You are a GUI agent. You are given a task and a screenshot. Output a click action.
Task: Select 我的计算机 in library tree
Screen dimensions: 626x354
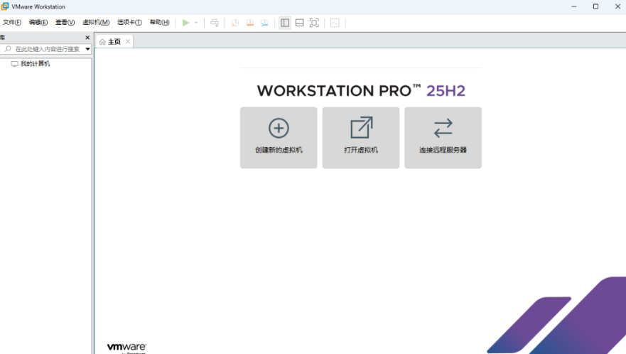point(35,64)
